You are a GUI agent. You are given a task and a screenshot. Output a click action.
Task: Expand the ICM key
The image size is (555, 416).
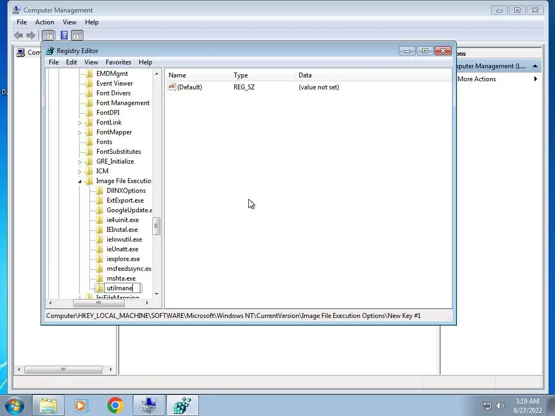tap(80, 172)
